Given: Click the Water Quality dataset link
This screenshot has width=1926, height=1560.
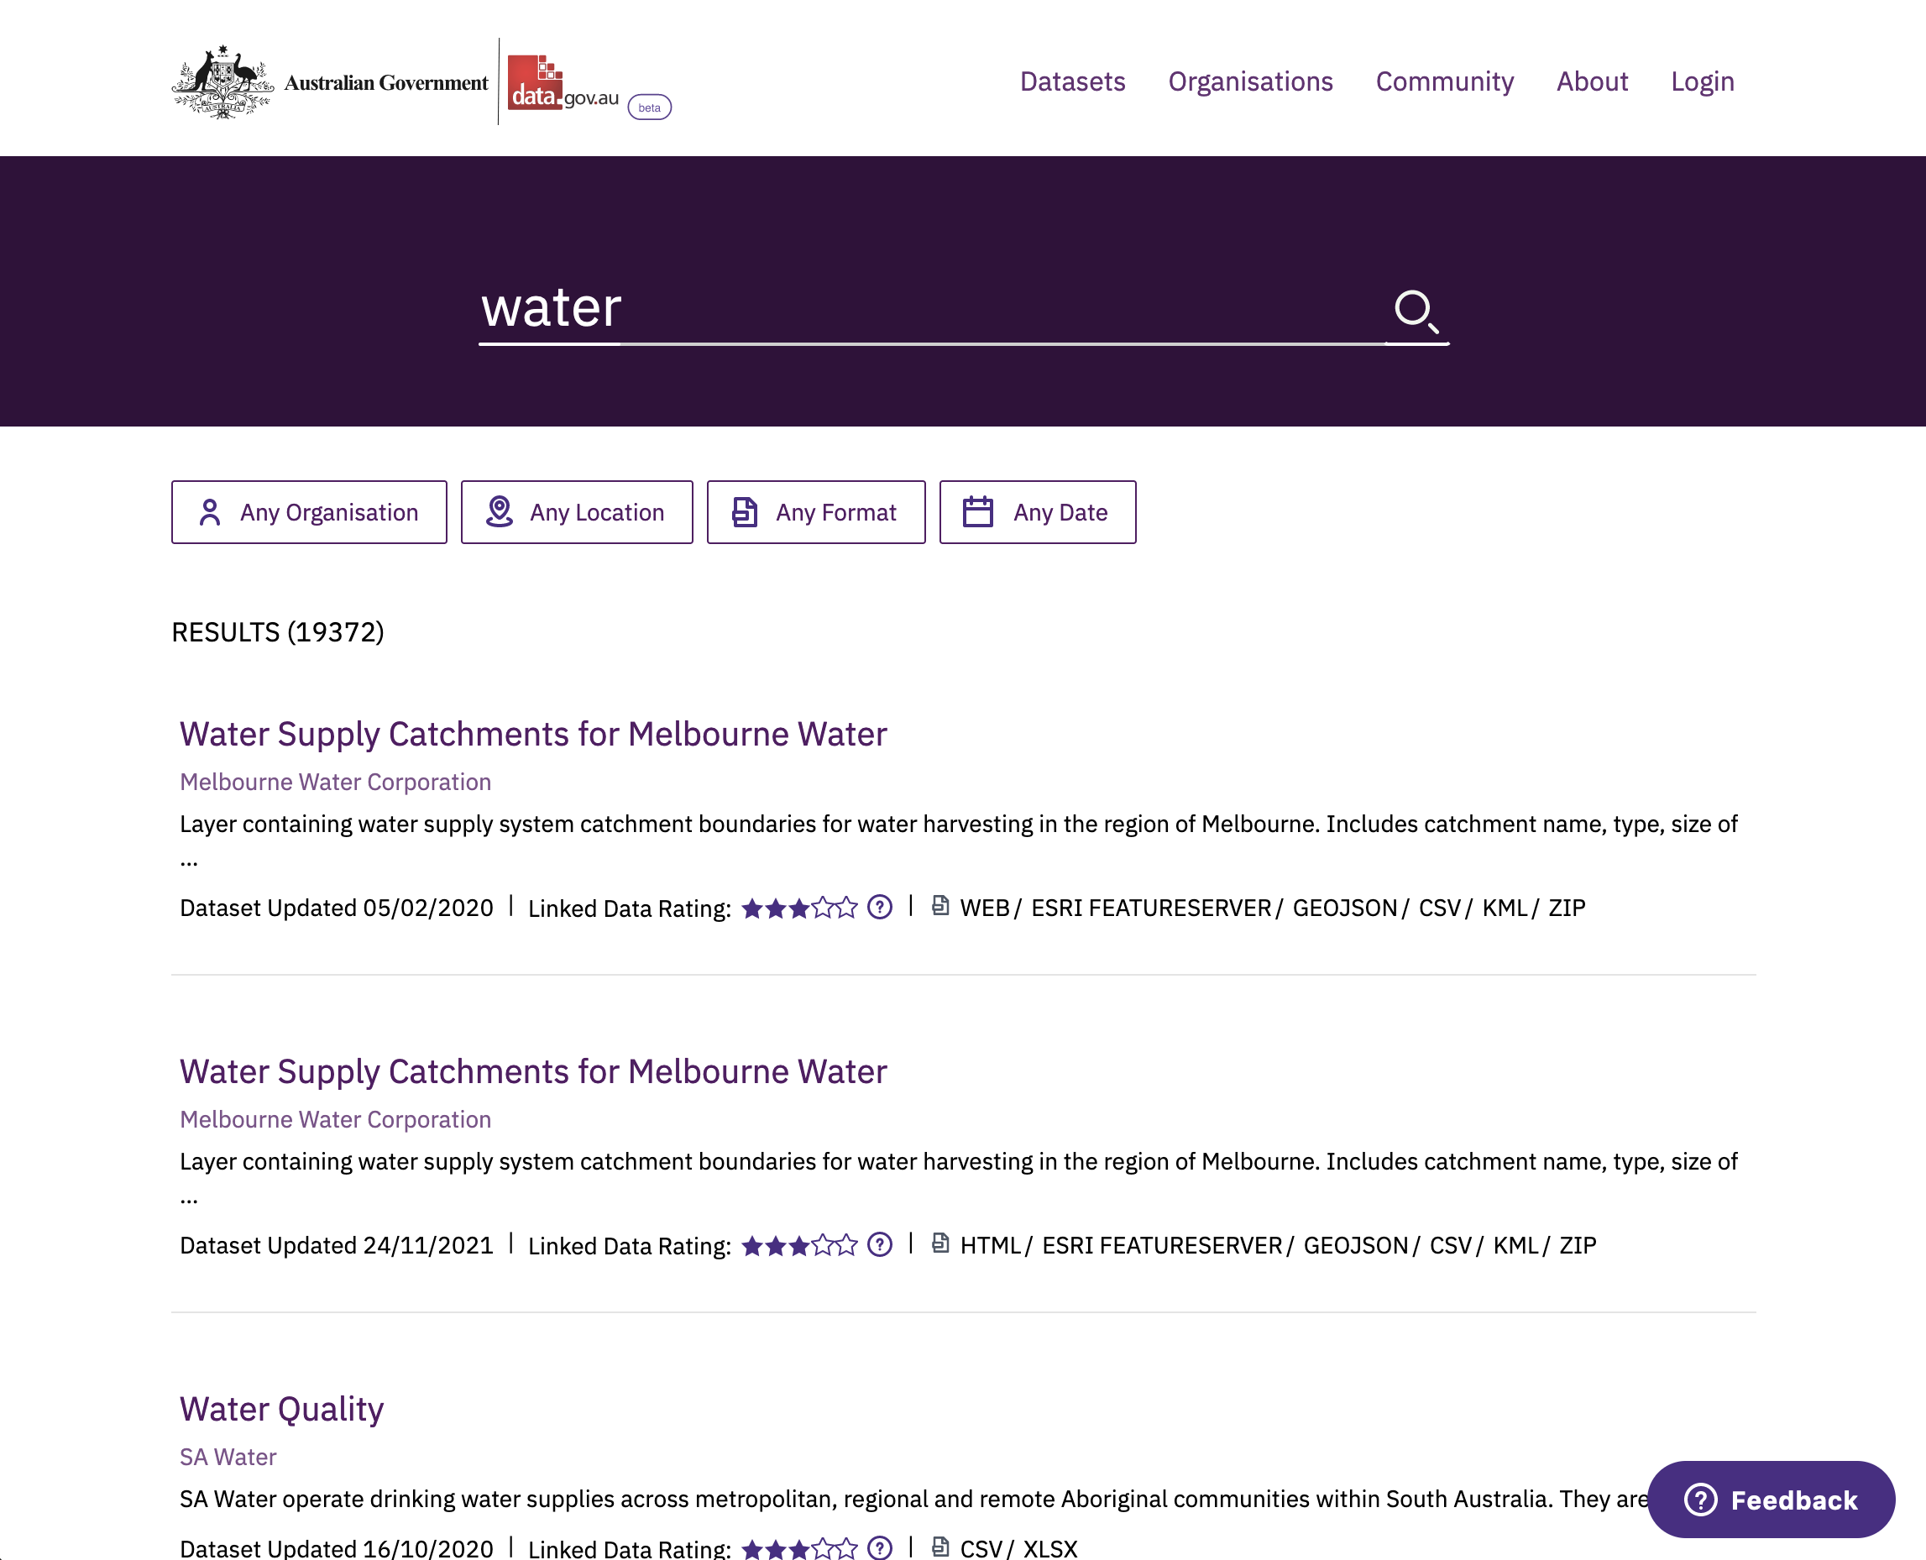Looking at the screenshot, I should point(282,1407).
